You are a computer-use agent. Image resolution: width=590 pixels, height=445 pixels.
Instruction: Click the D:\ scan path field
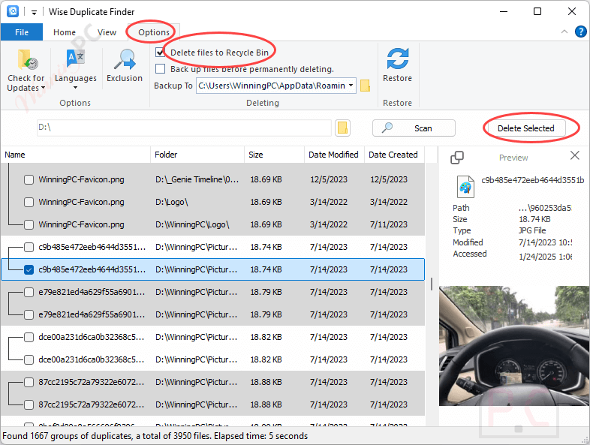(x=184, y=128)
